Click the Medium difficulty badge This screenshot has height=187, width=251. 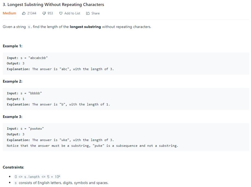pyautogui.click(x=10, y=13)
